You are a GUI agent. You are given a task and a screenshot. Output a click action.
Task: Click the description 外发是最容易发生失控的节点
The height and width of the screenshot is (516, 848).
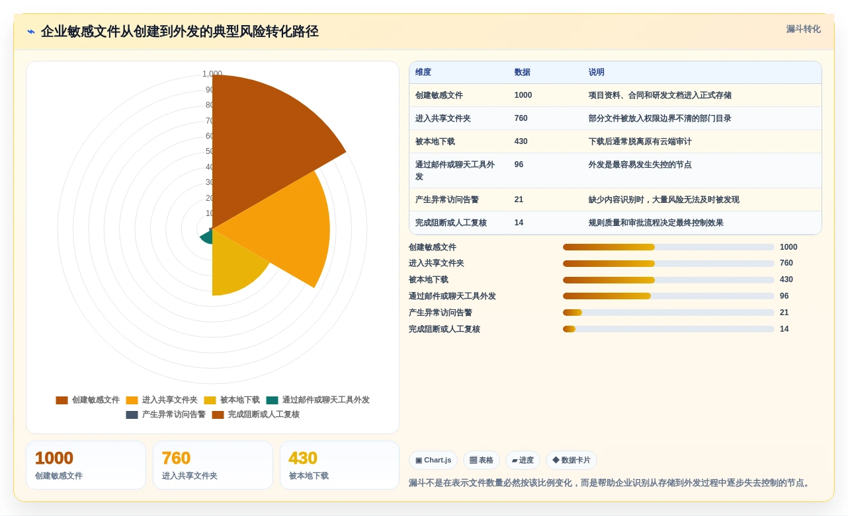(640, 165)
